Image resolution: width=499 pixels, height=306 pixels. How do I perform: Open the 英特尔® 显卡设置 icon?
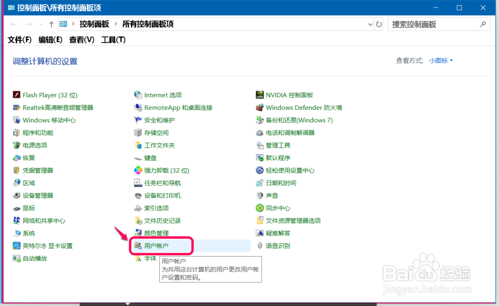pyautogui.click(x=16, y=246)
